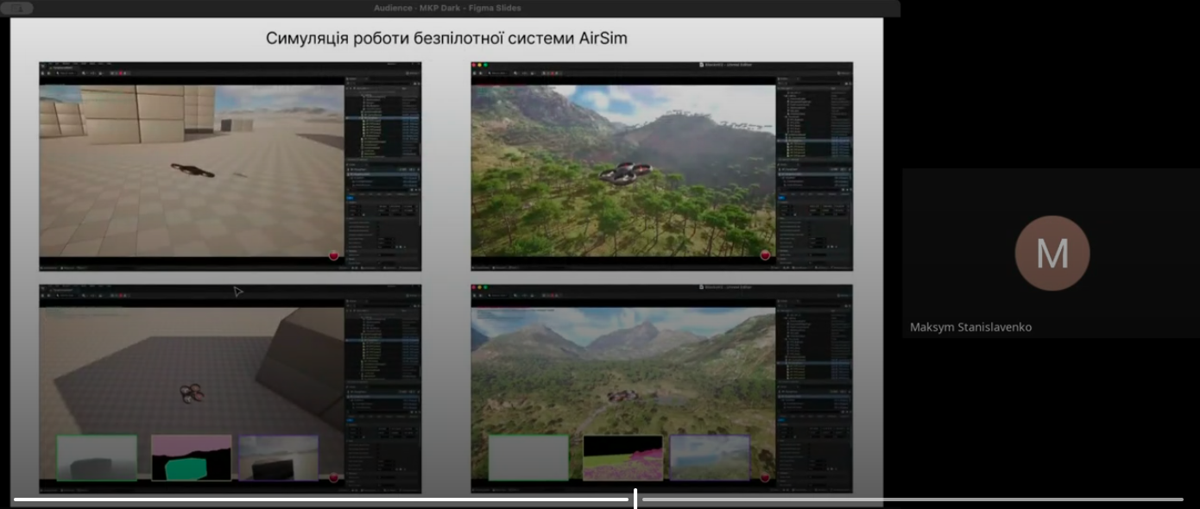Open the screenshot with the checkered floor scene
Viewport: 1200px width, 509px height.
(x=231, y=167)
